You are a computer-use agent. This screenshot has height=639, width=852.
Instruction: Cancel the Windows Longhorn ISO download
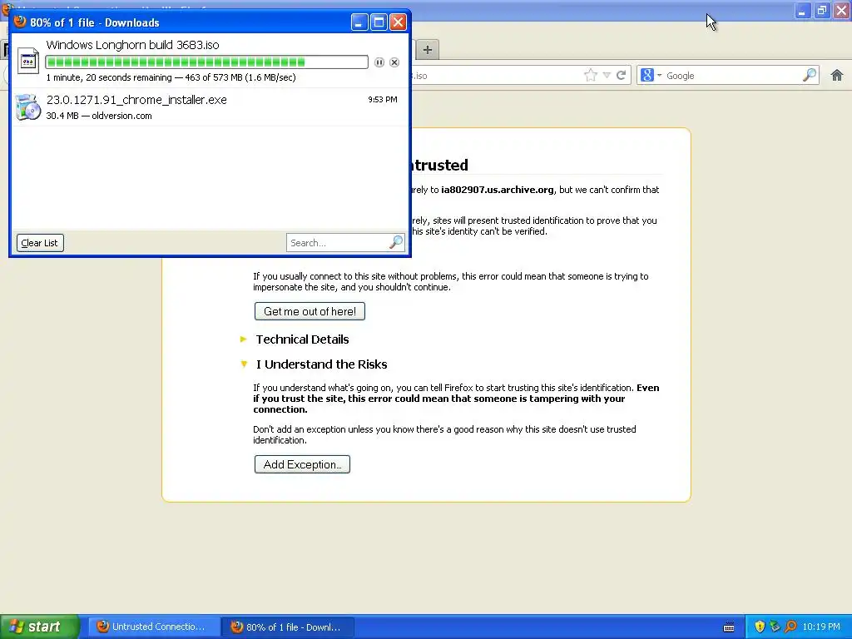coord(394,62)
